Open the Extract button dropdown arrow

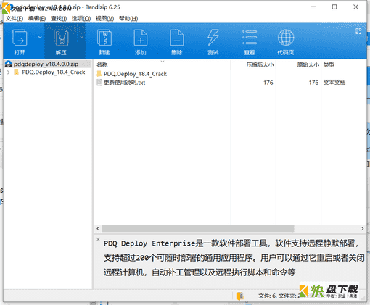pyautogui.click(x=81, y=38)
